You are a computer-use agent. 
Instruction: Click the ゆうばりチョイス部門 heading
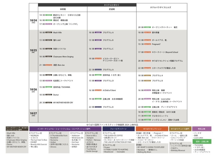[x=180, y=129]
